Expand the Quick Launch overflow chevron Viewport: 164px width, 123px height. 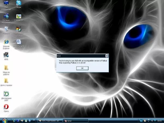(x=34, y=120)
